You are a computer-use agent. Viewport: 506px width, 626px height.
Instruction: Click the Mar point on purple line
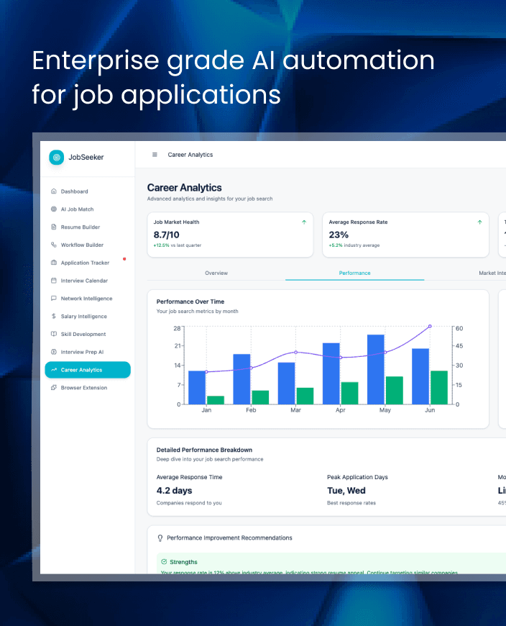[x=296, y=352]
